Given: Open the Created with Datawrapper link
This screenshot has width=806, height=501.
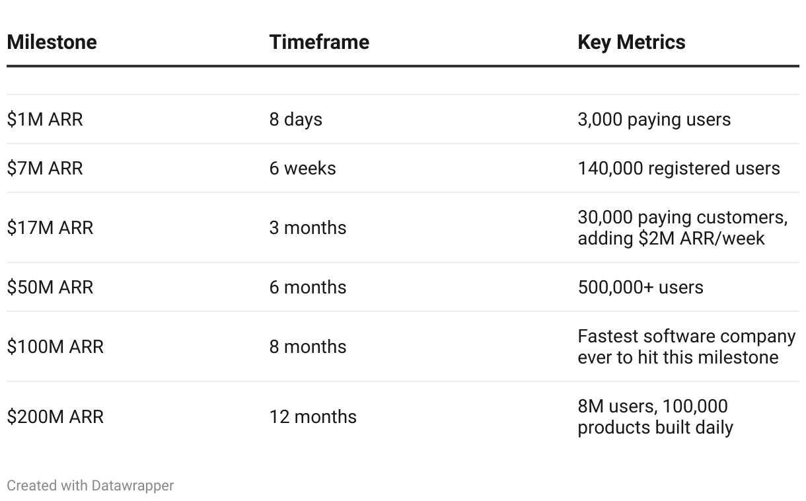Looking at the screenshot, I should (91, 486).
